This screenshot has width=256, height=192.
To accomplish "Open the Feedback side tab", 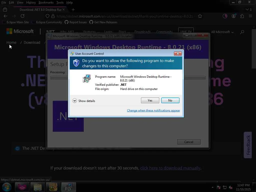I will click(x=248, y=145).
